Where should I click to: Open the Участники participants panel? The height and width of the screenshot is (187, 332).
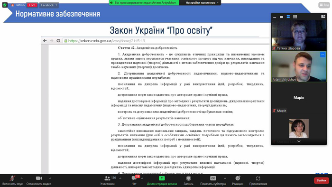[x=108, y=181]
